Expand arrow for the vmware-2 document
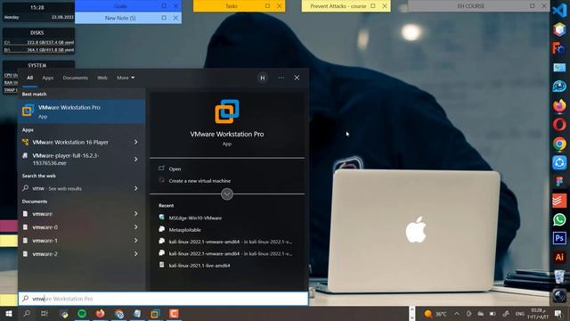This screenshot has width=570, height=321. click(x=136, y=254)
